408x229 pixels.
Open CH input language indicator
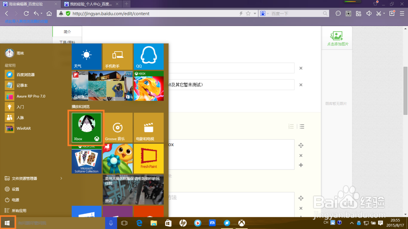(x=326, y=222)
